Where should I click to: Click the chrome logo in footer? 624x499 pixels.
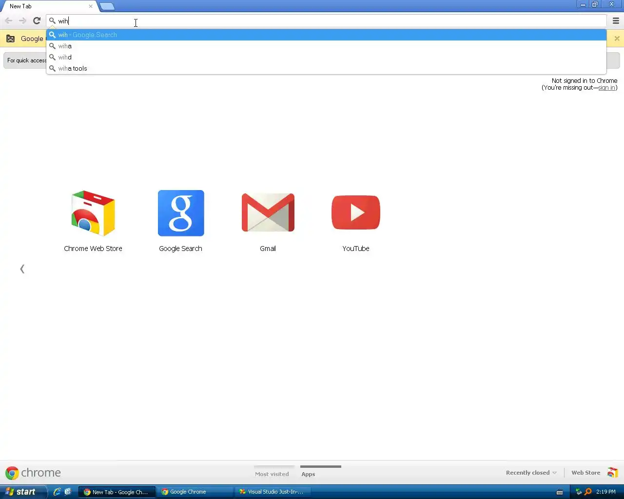pos(33,473)
